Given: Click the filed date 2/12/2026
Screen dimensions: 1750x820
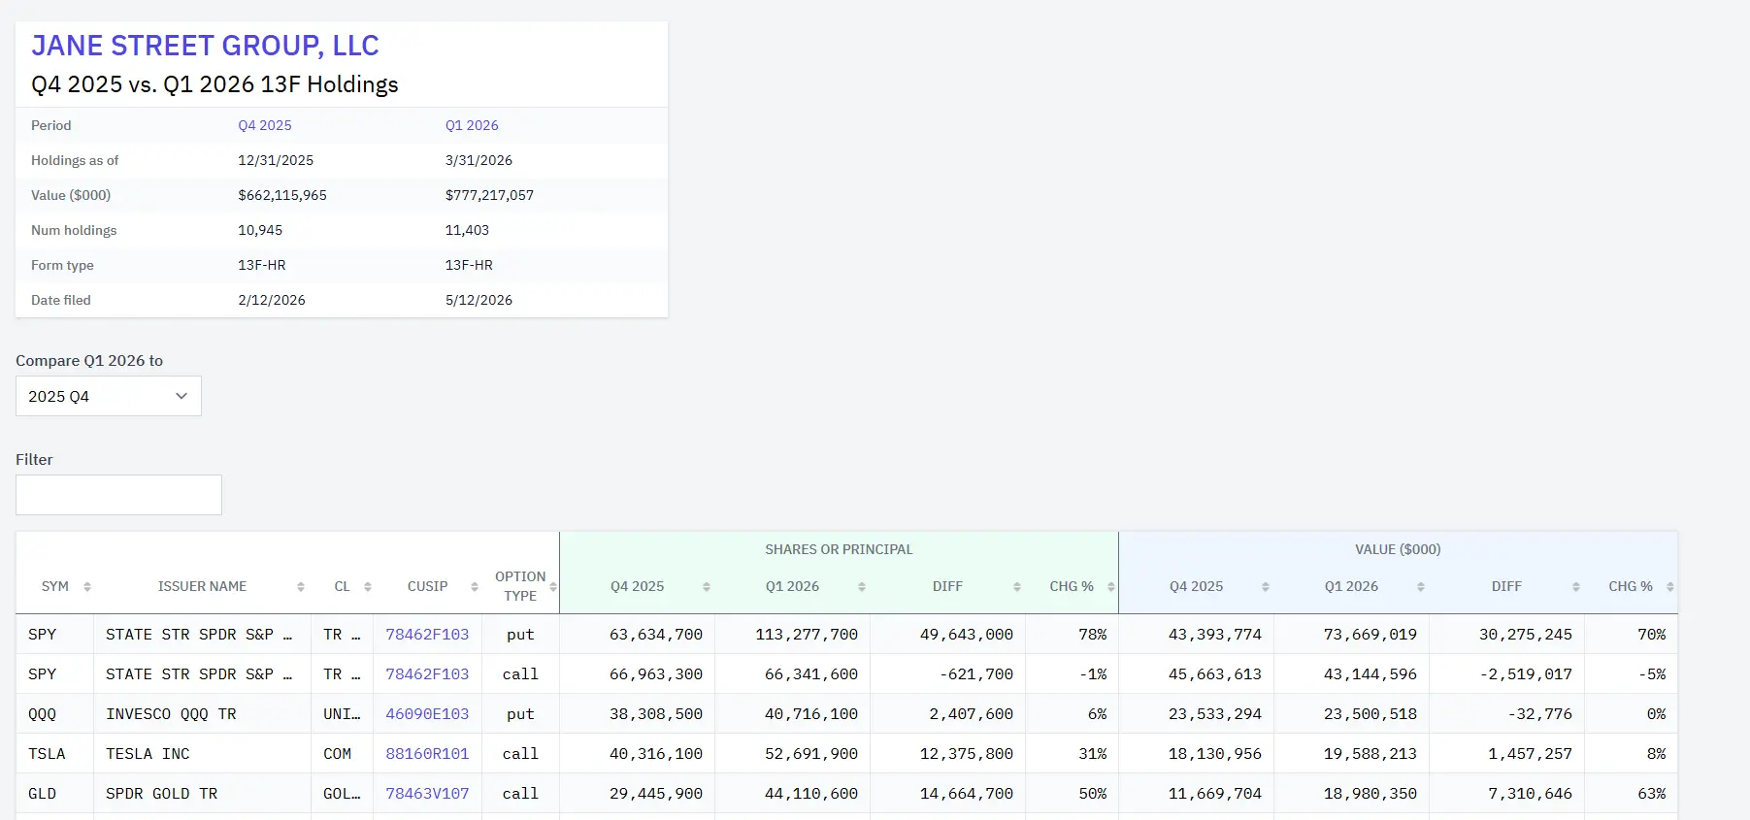Looking at the screenshot, I should click(x=272, y=300).
